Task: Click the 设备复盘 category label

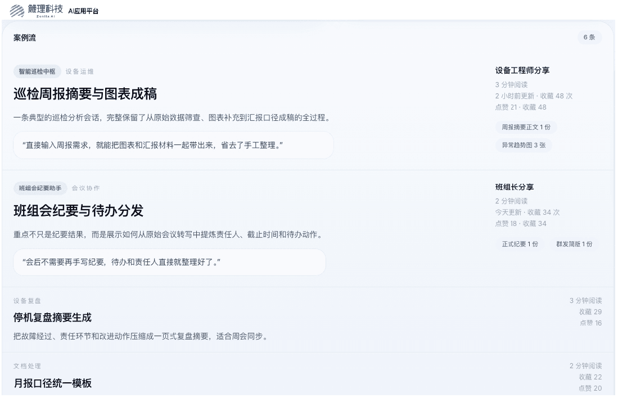Action: (27, 301)
